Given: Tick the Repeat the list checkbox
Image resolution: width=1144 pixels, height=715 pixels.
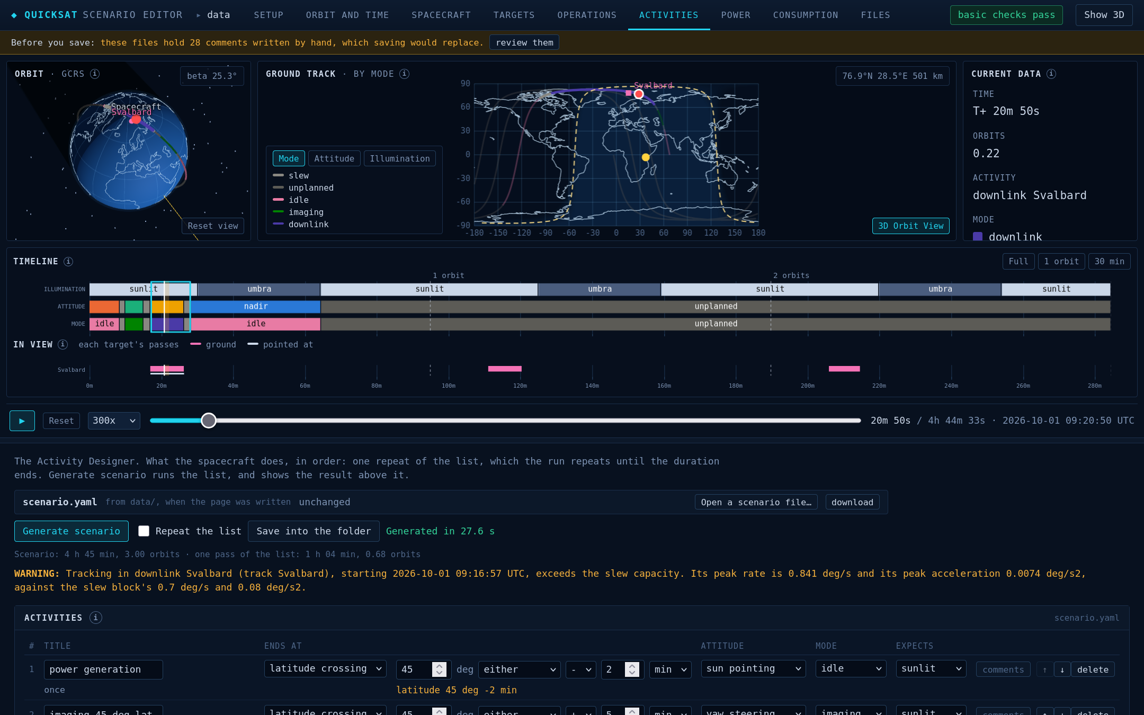Looking at the screenshot, I should [x=144, y=531].
